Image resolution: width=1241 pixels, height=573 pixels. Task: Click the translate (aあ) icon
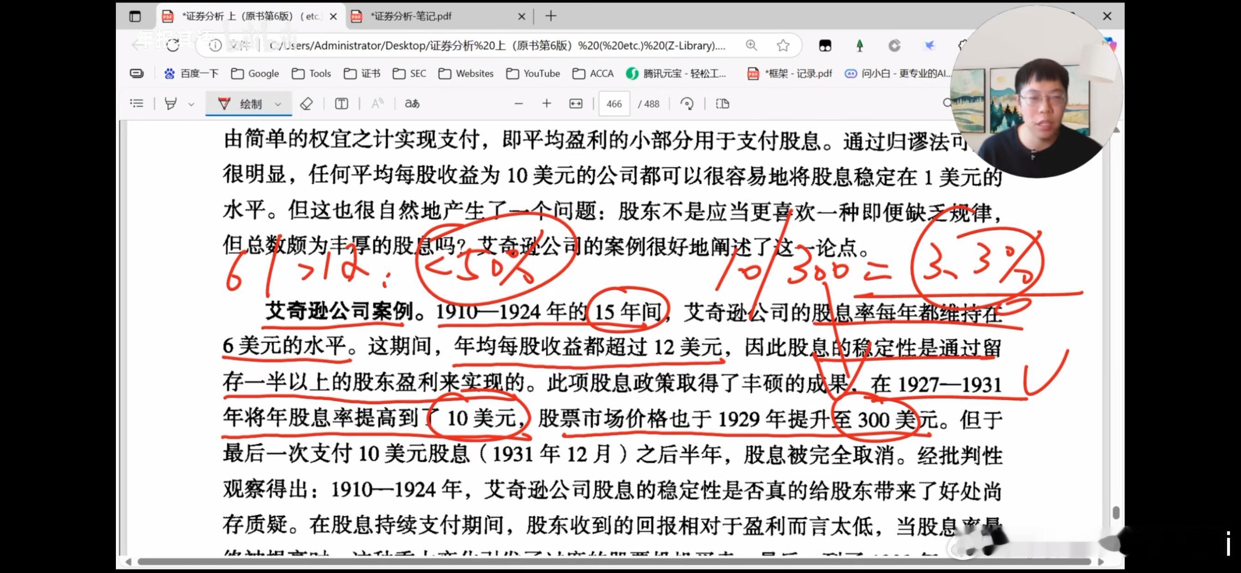pos(412,103)
